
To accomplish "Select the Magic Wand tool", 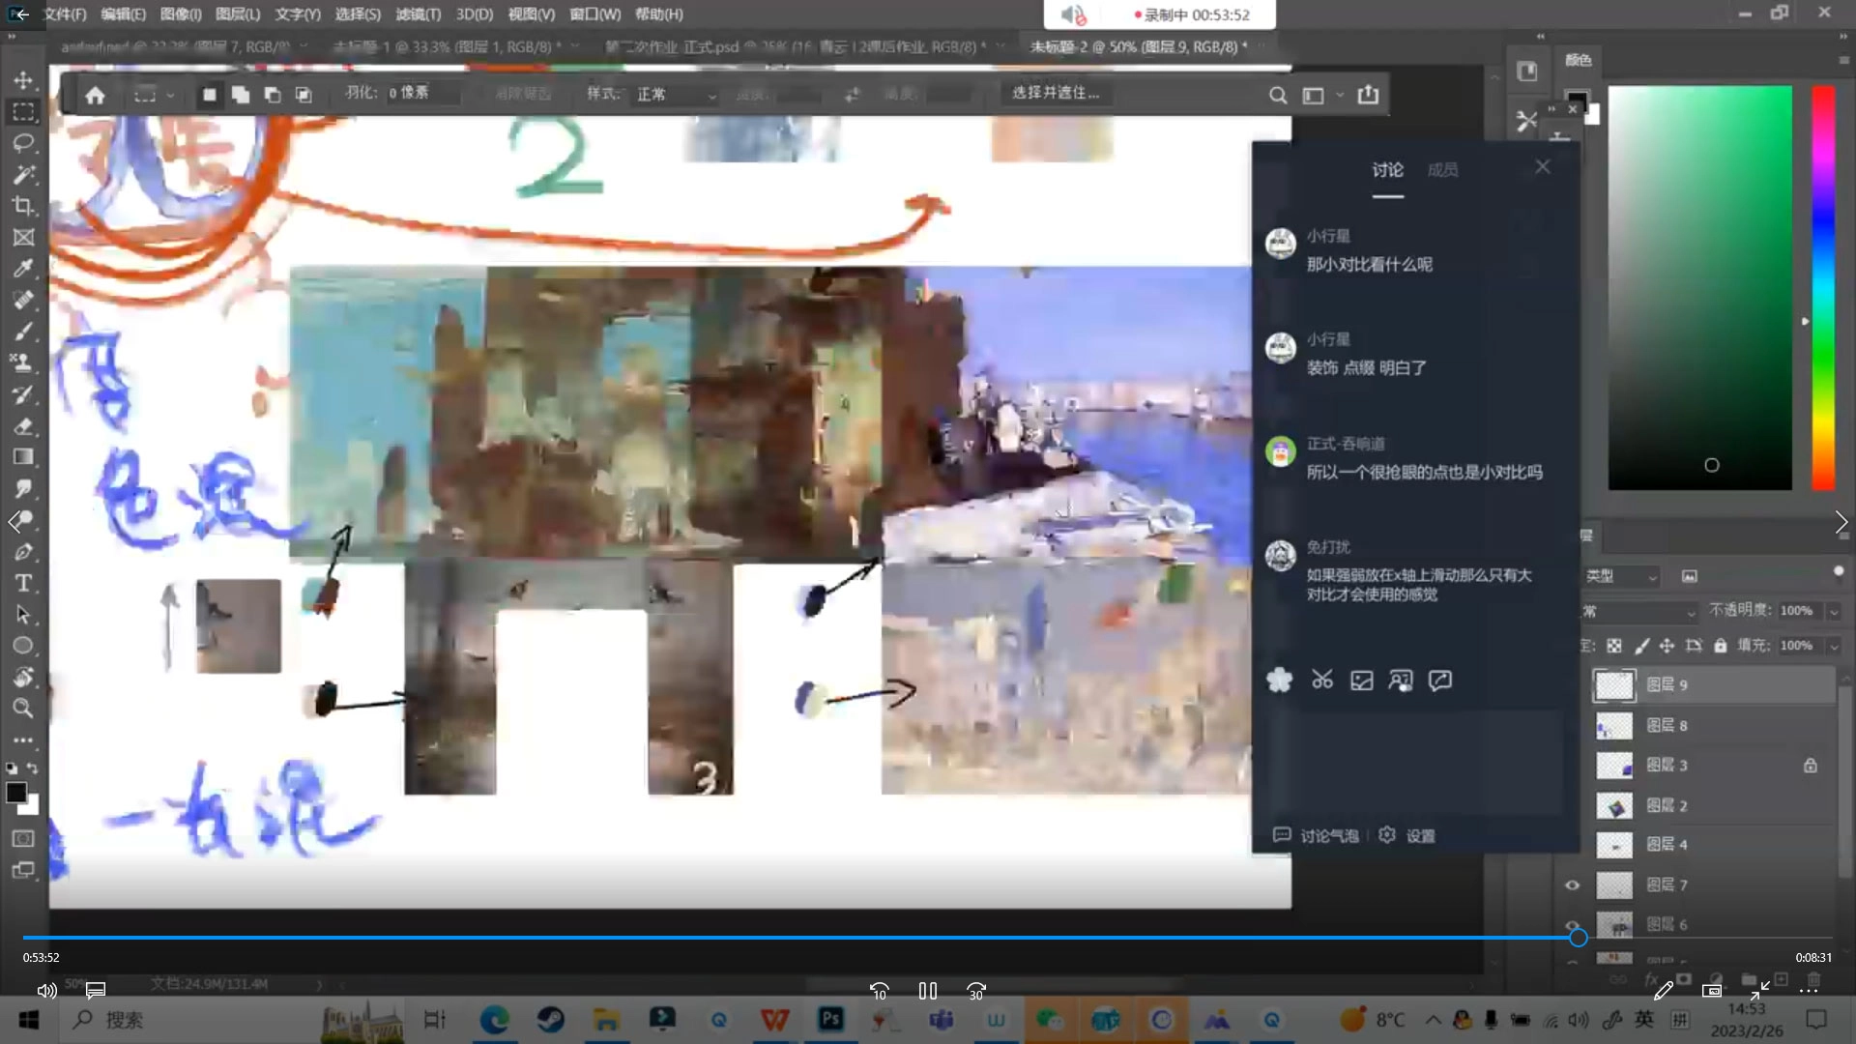I will point(23,175).
